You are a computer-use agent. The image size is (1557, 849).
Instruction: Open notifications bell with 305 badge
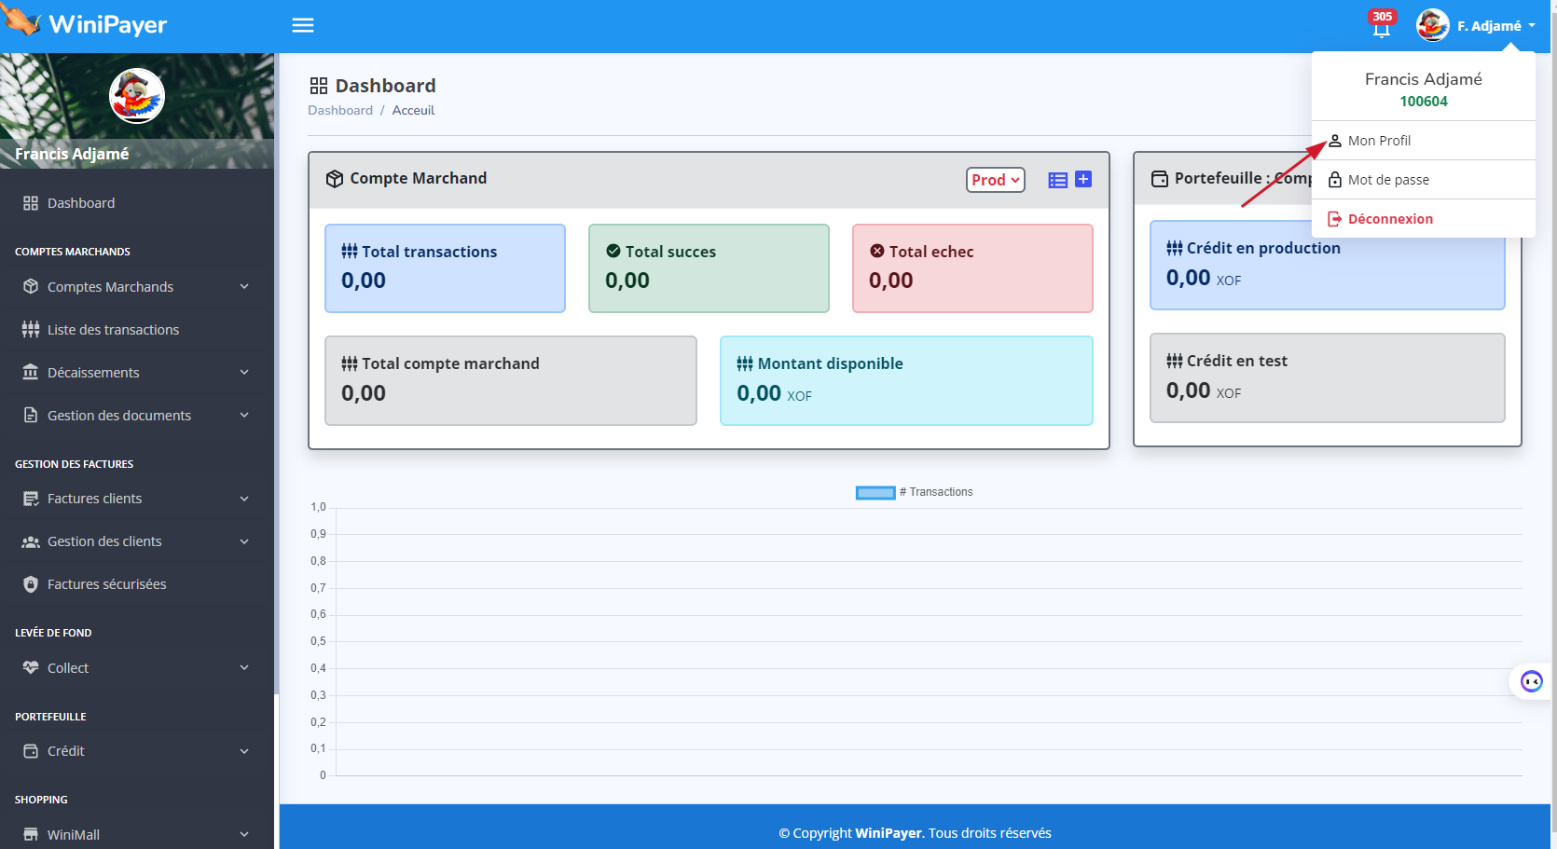click(x=1382, y=24)
